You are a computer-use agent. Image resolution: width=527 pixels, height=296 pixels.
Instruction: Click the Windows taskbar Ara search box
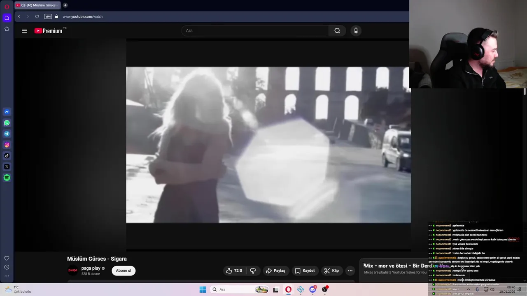tap(240, 289)
